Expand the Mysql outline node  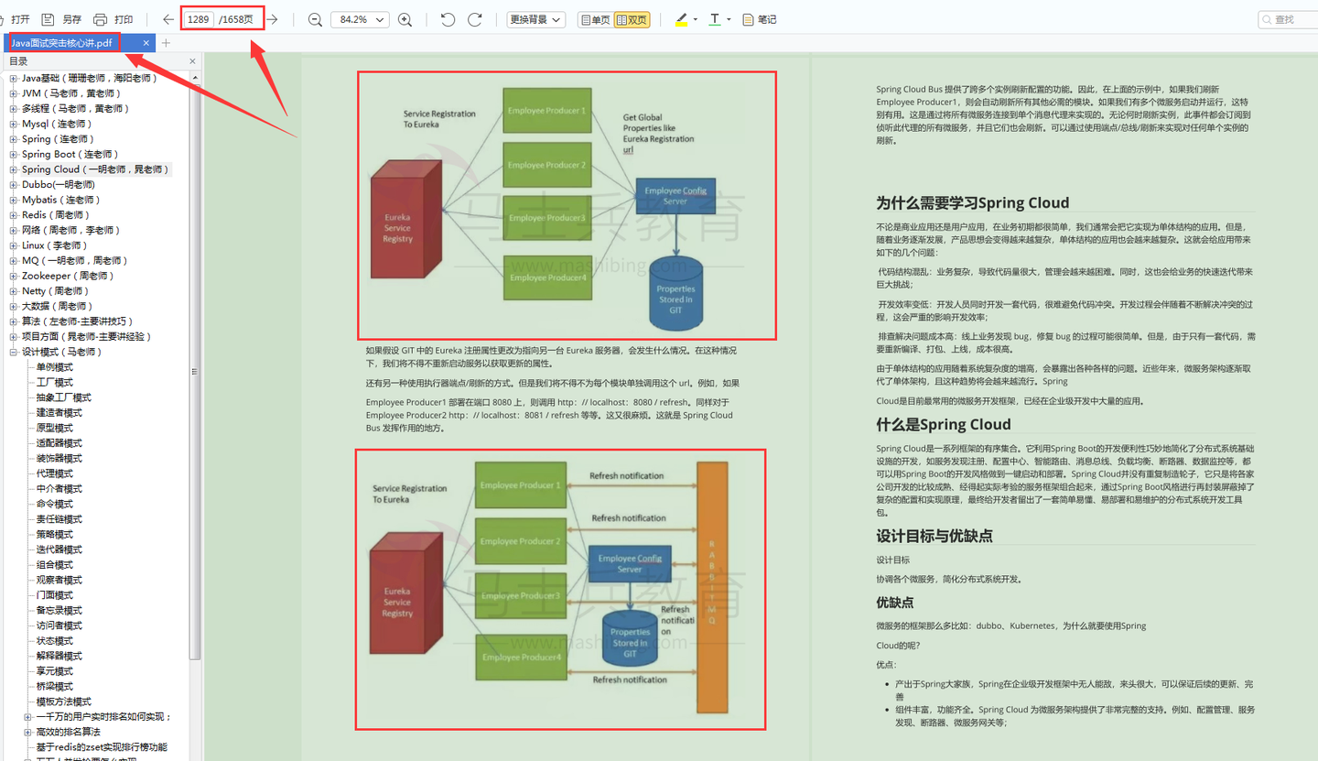[14, 124]
